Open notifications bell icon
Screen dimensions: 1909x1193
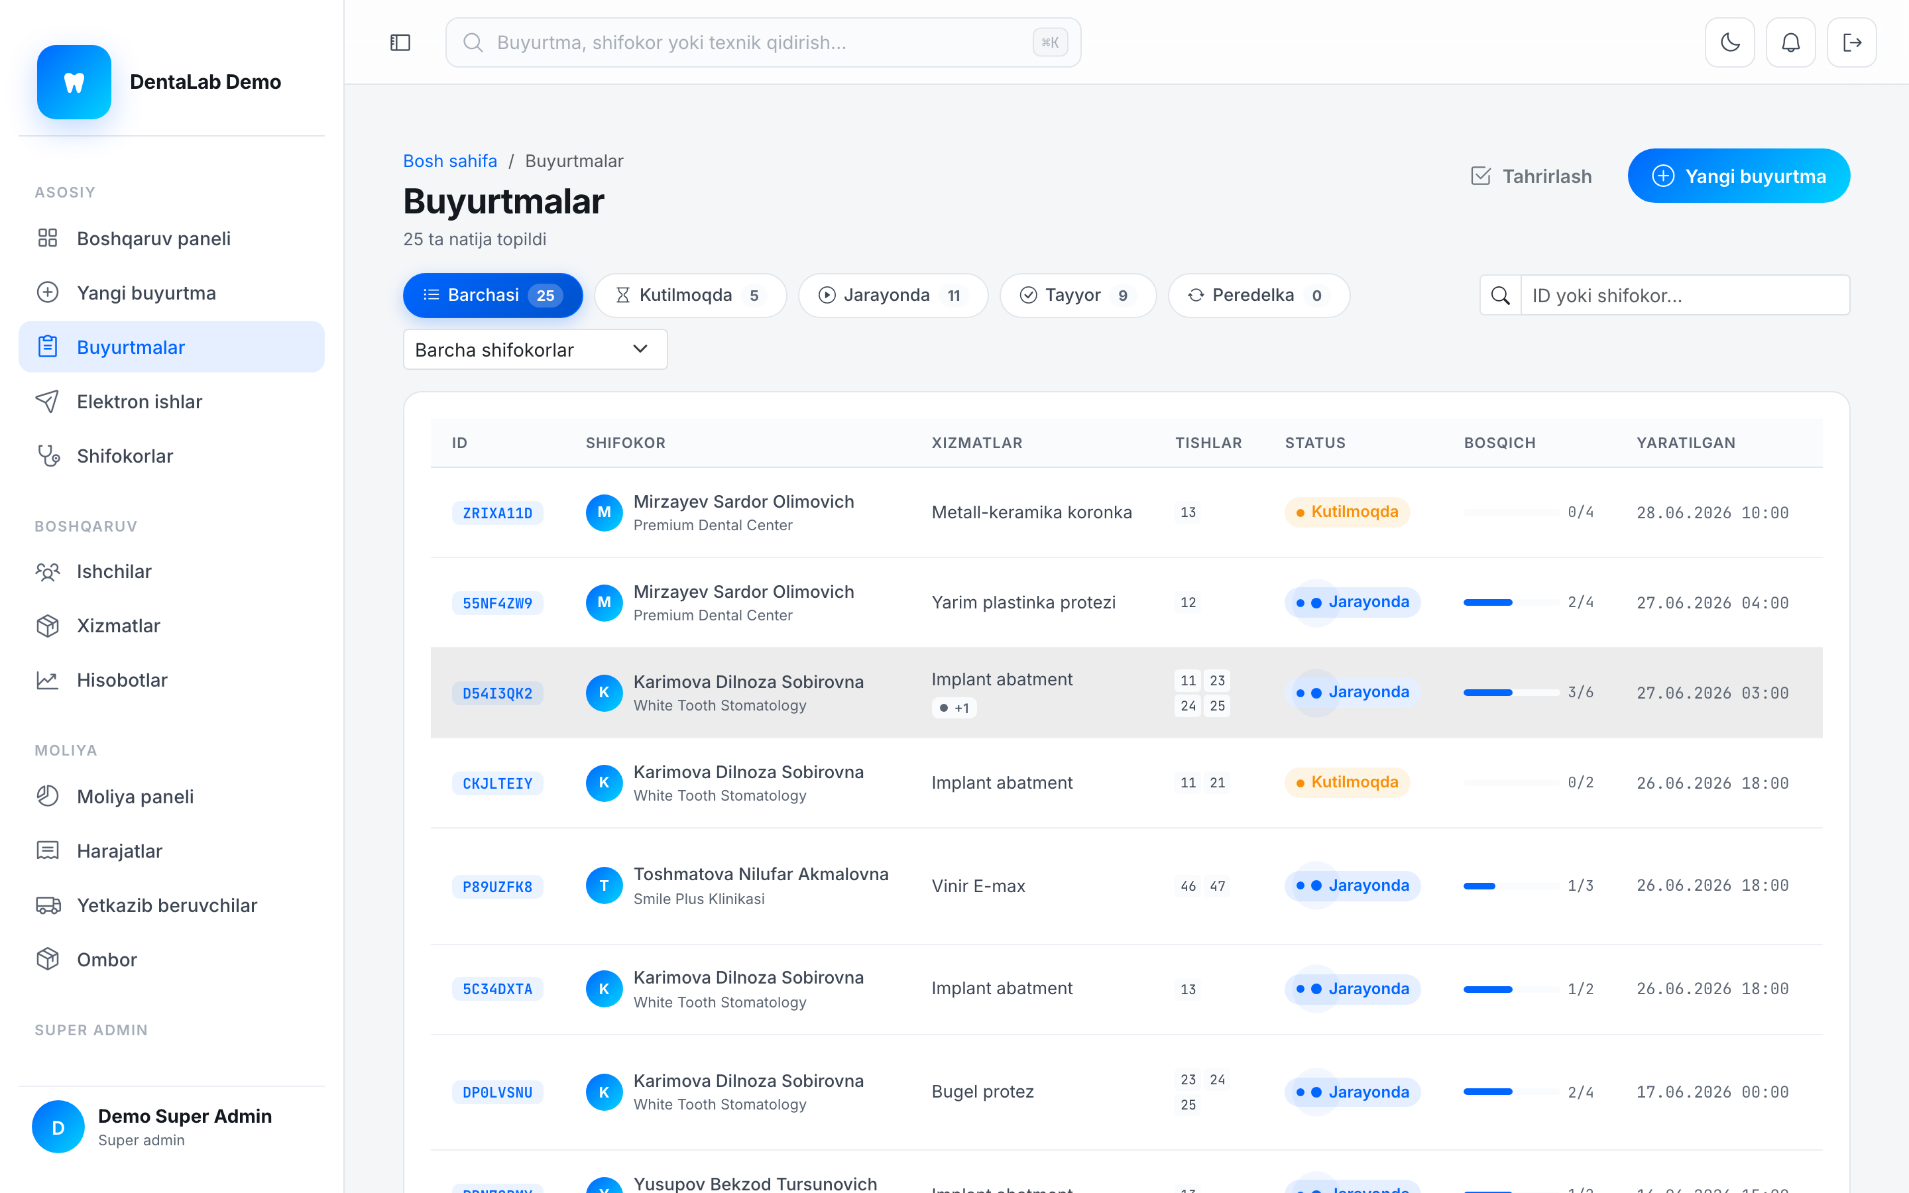(1790, 42)
